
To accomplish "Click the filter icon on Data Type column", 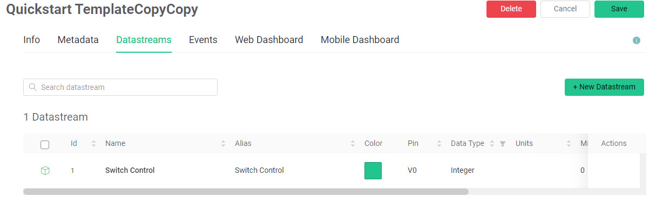I will pos(503,143).
